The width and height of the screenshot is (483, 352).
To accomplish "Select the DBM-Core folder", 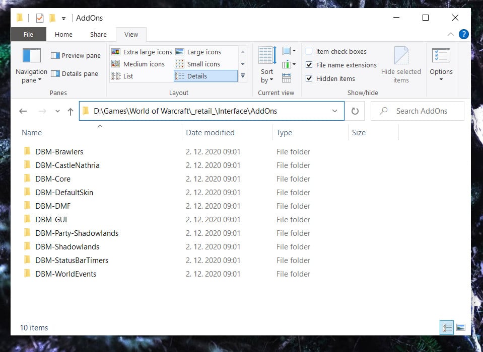I will click(x=53, y=179).
